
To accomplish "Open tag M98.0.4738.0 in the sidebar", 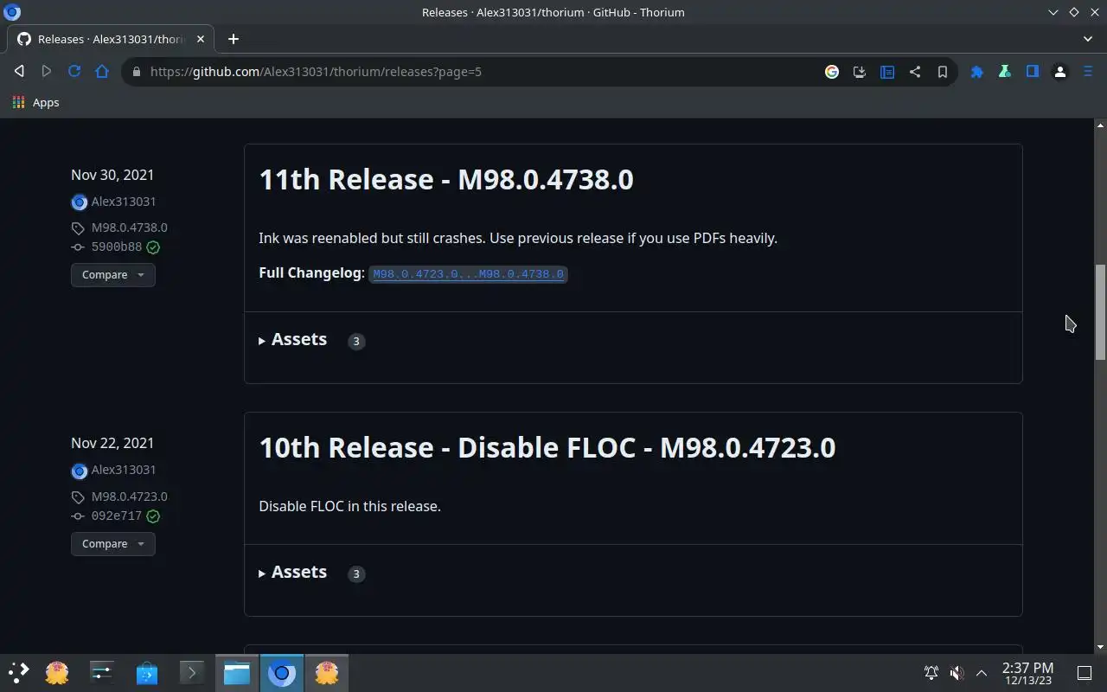I will coord(129,227).
